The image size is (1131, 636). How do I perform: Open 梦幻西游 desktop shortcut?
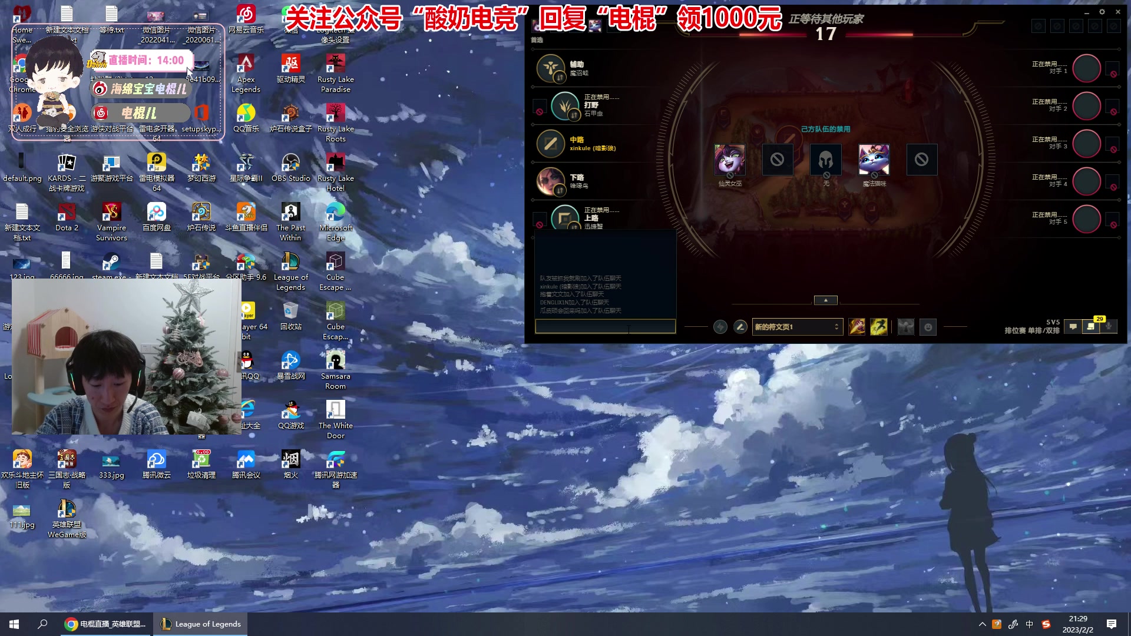point(201,167)
